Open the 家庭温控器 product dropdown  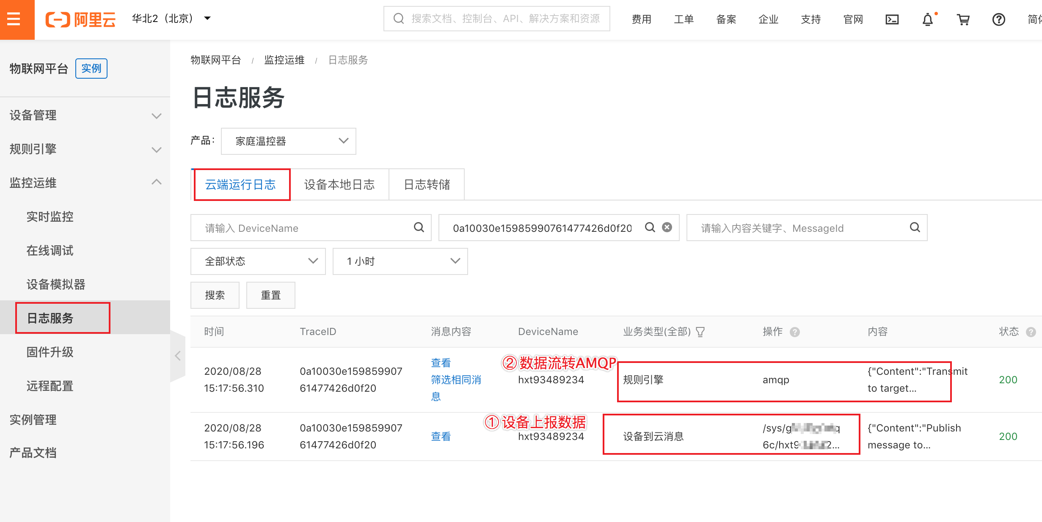(288, 141)
